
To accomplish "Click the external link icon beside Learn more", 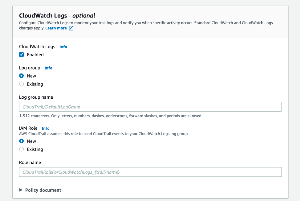I will point(71,28).
